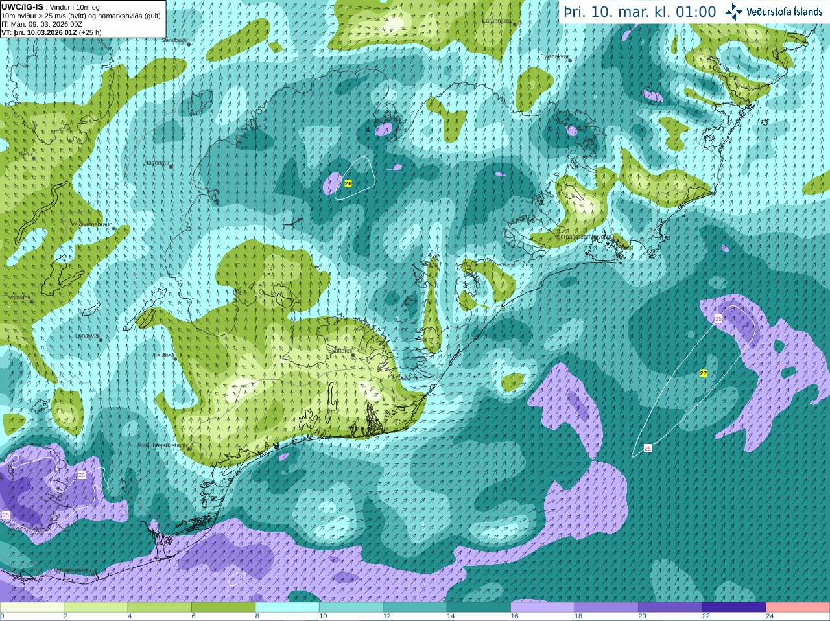
Task: Select the 8–10 m/s pale cyan legend swatch
Action: tap(287, 607)
